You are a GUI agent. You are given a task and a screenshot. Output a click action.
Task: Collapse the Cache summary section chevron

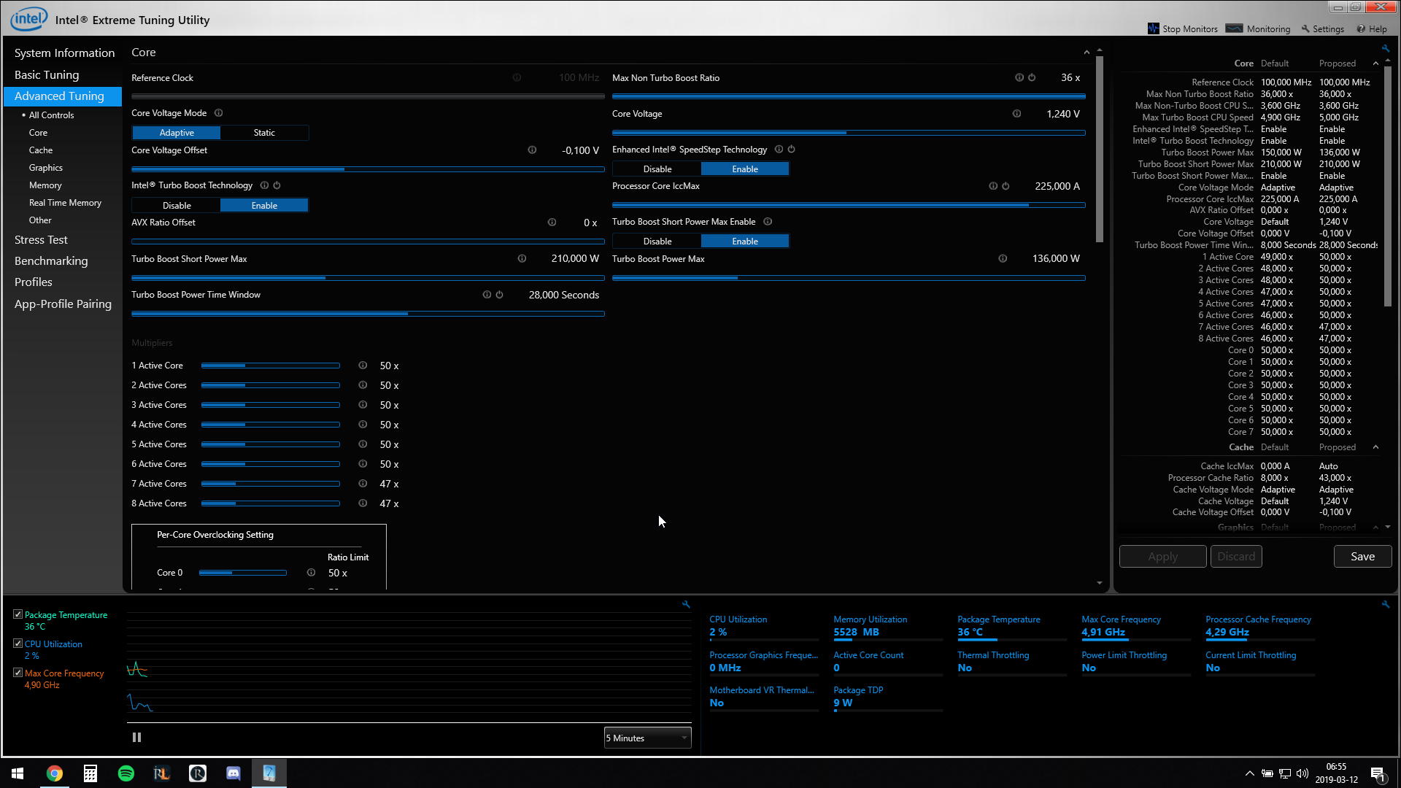pyautogui.click(x=1376, y=447)
